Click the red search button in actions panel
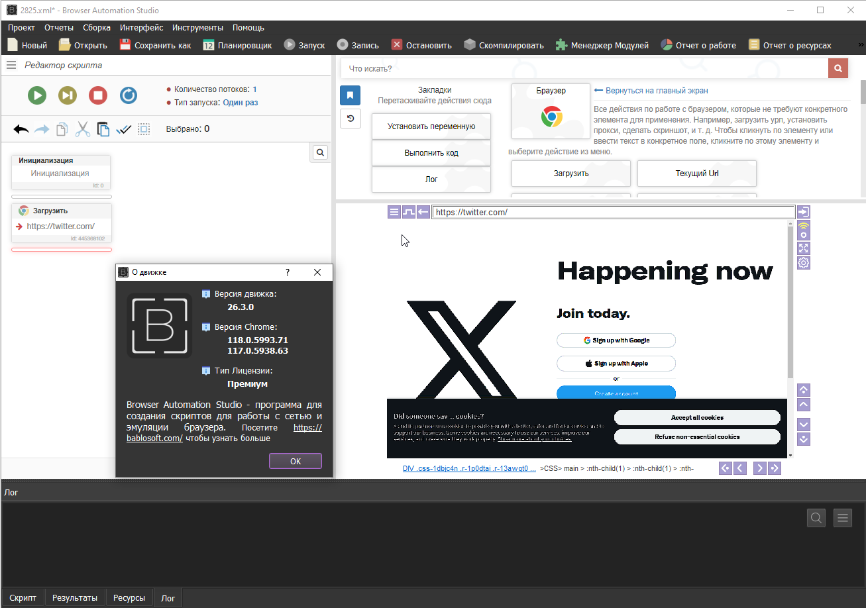This screenshot has width=866, height=608. click(838, 68)
